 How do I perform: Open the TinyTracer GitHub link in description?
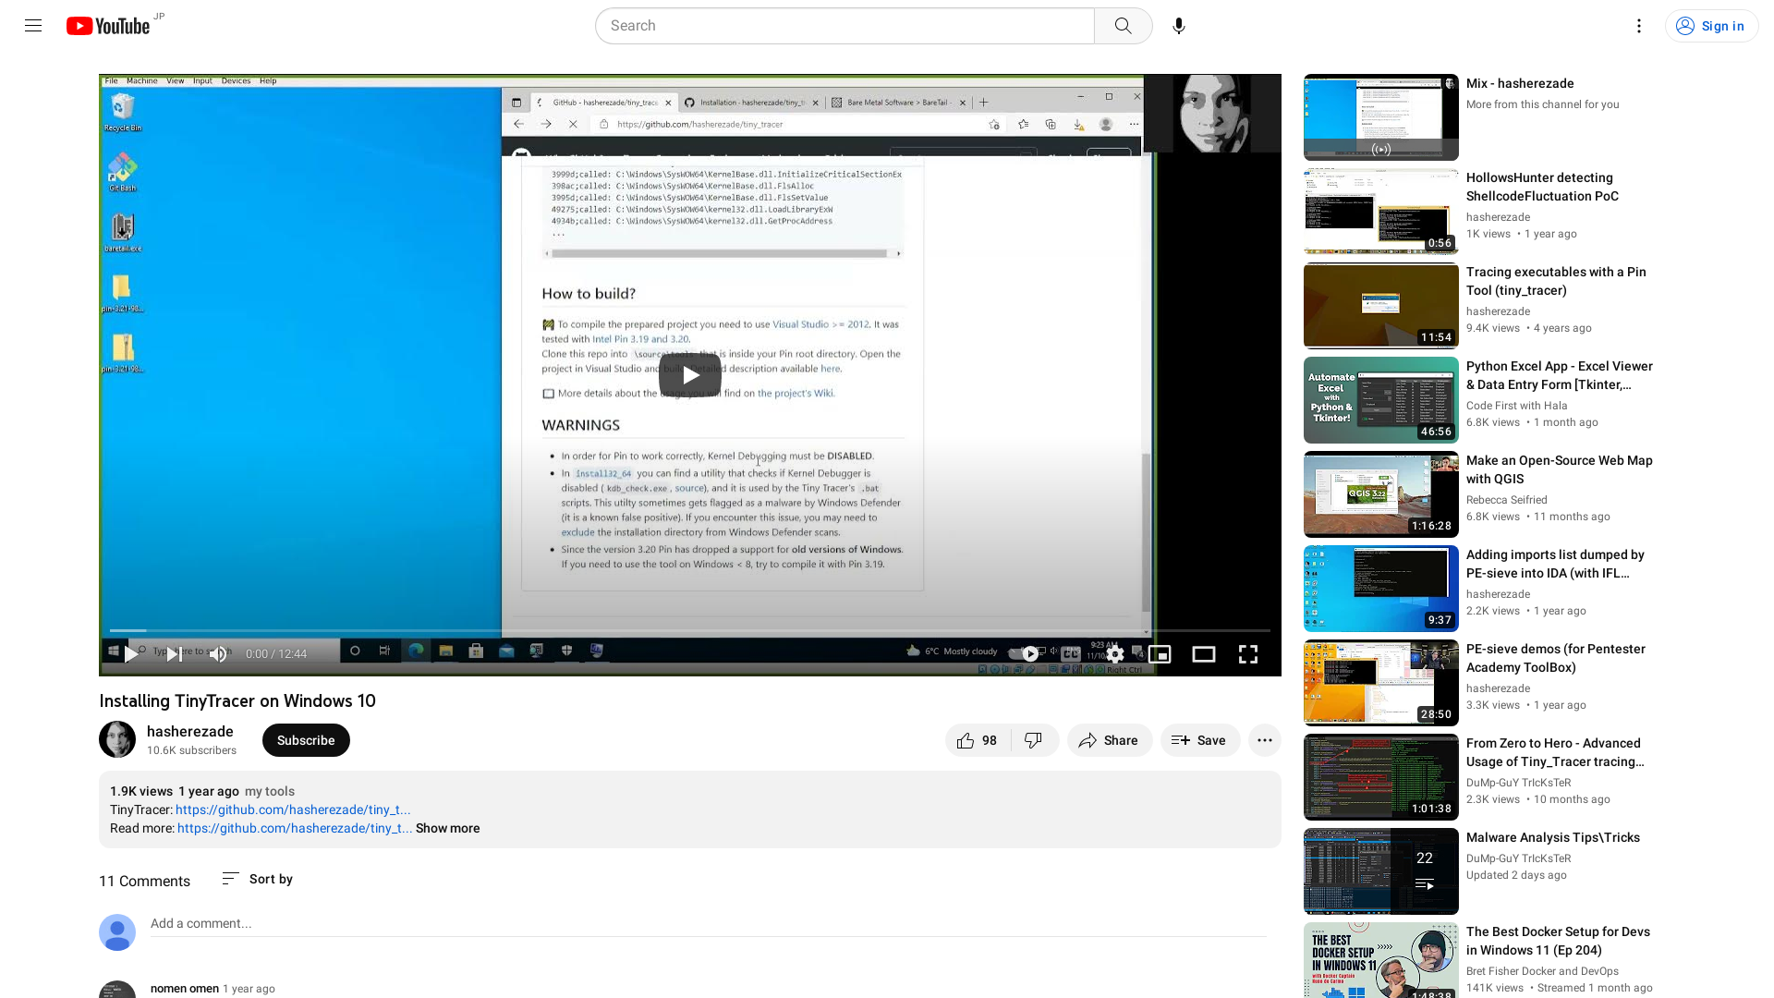click(x=293, y=809)
